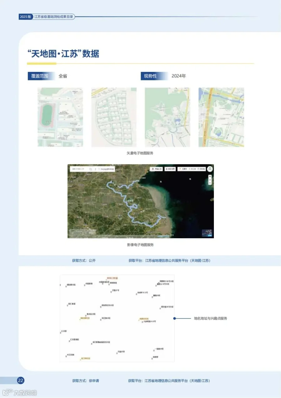Click the 2024年 value
The width and height of the screenshot is (281, 398).
pyautogui.click(x=179, y=76)
